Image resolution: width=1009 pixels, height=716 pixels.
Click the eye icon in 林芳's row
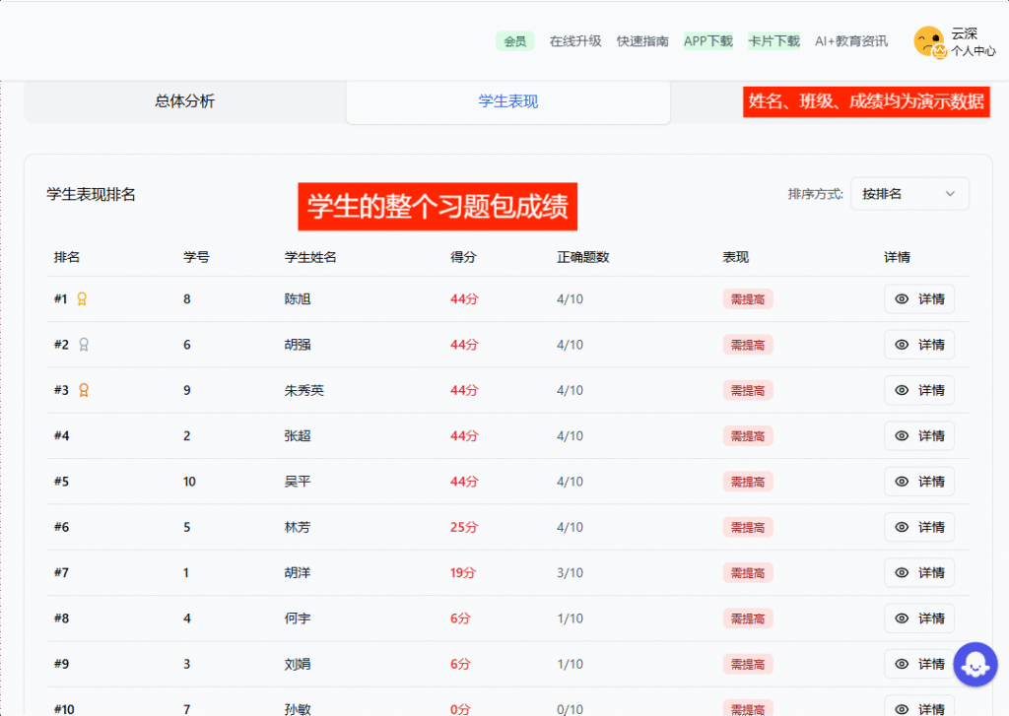coord(902,527)
